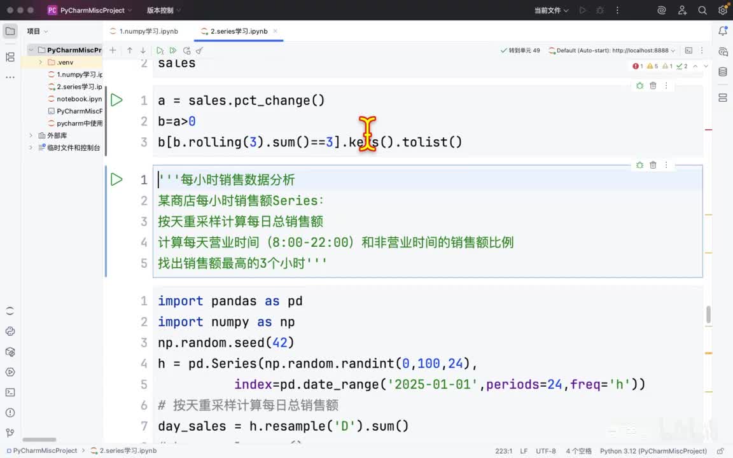Delete the pct_change cell with its trash icon
This screenshot has height=458, width=733.
click(x=653, y=85)
